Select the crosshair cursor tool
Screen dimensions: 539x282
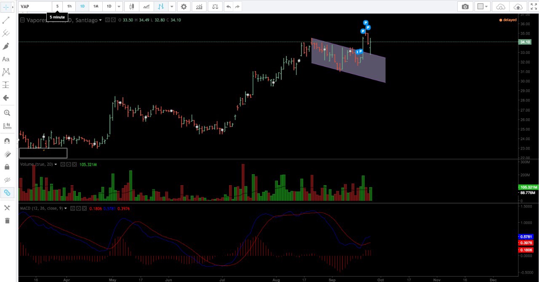[x=6, y=7]
